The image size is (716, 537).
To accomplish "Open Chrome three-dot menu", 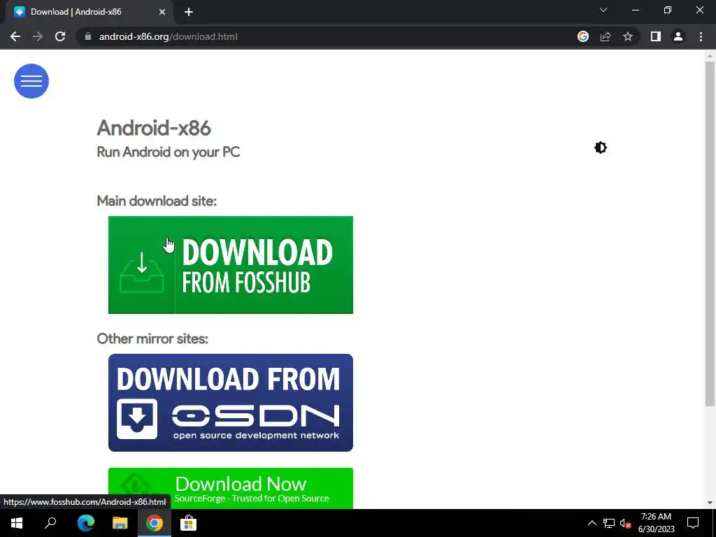I will (x=701, y=36).
